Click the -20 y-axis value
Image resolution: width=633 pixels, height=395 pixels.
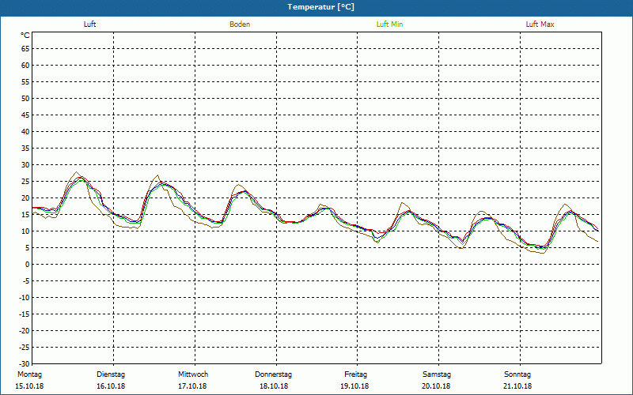click(24, 330)
